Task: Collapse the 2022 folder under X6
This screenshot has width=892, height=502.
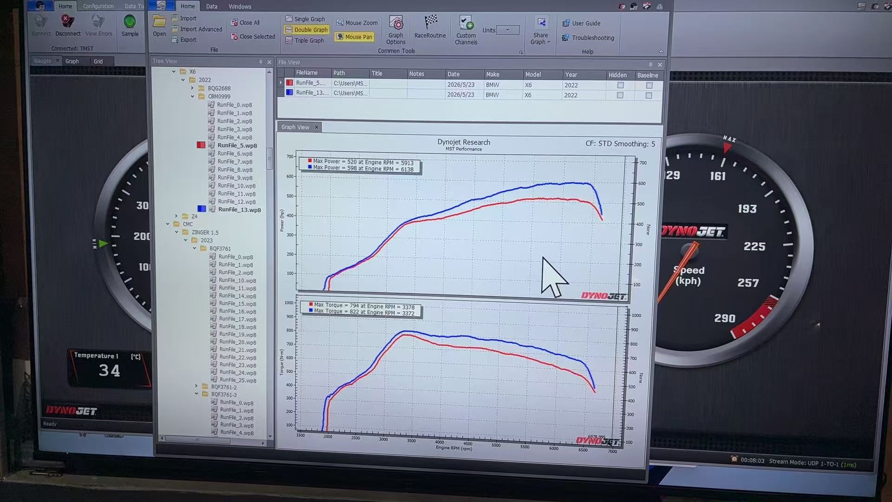Action: coord(183,80)
